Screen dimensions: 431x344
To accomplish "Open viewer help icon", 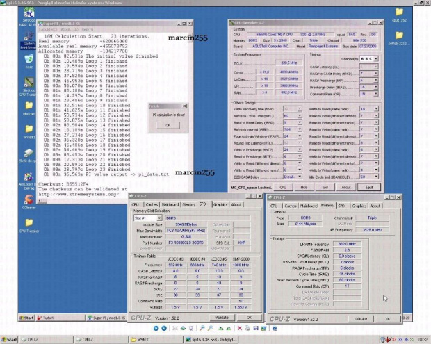I will tap(275, 328).
